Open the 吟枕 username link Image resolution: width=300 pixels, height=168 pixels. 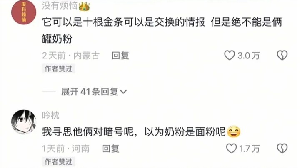click(51, 115)
